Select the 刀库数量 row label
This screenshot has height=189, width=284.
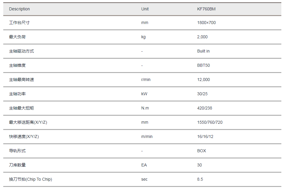click(x=17, y=165)
